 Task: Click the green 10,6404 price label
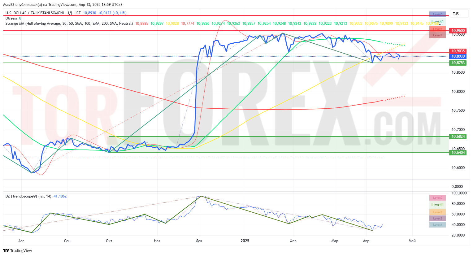click(458, 153)
